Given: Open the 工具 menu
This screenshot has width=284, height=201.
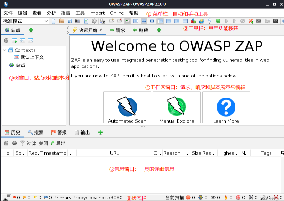Looking at the screenshot, I should (80, 13).
